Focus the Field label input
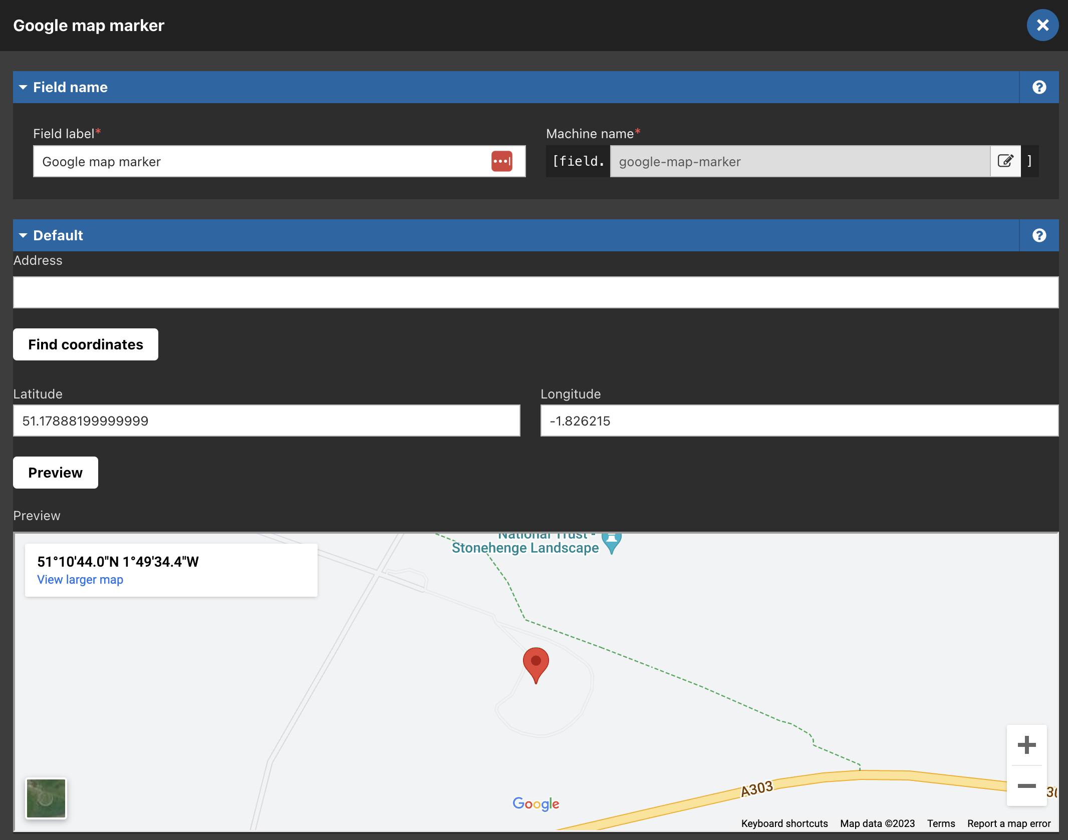This screenshot has height=840, width=1068. tap(279, 161)
